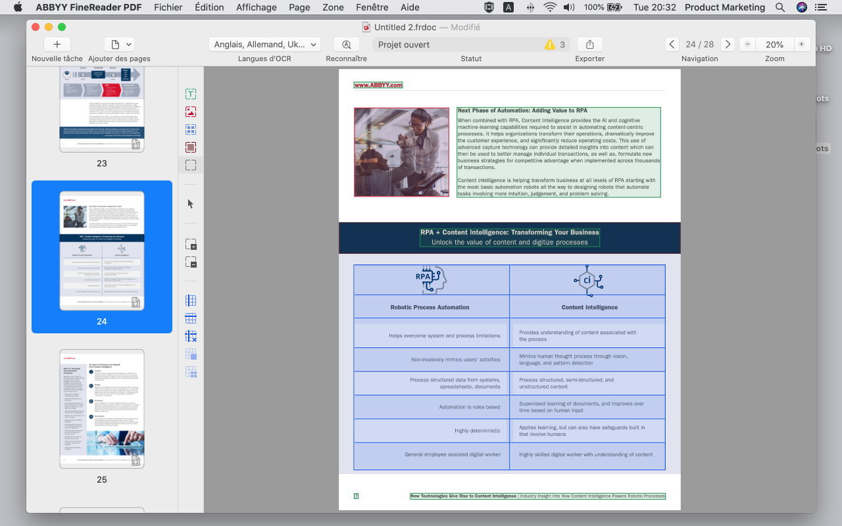Image resolution: width=842 pixels, height=526 pixels.
Task: Open the Ajouter des pages dropdown
Action: [119, 44]
